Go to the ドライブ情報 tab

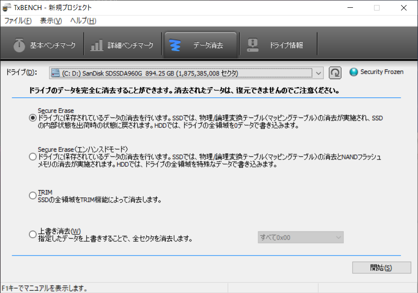[x=278, y=45]
